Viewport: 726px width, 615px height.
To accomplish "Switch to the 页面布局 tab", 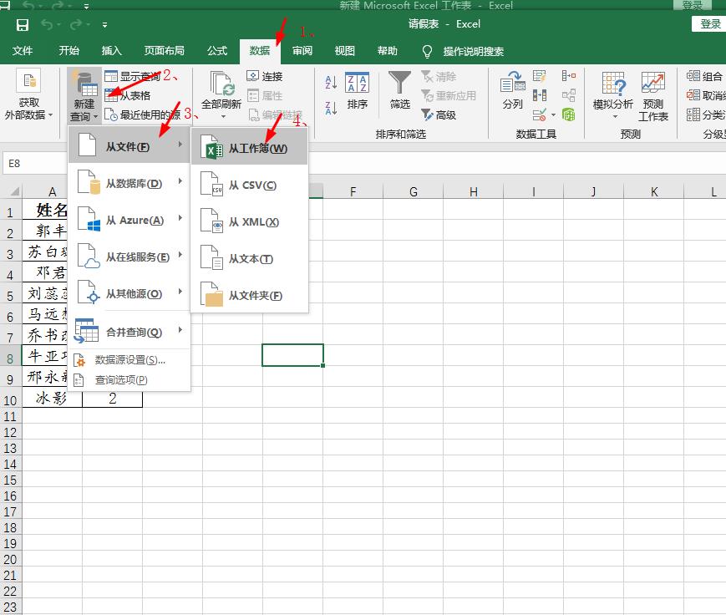I will 165,50.
